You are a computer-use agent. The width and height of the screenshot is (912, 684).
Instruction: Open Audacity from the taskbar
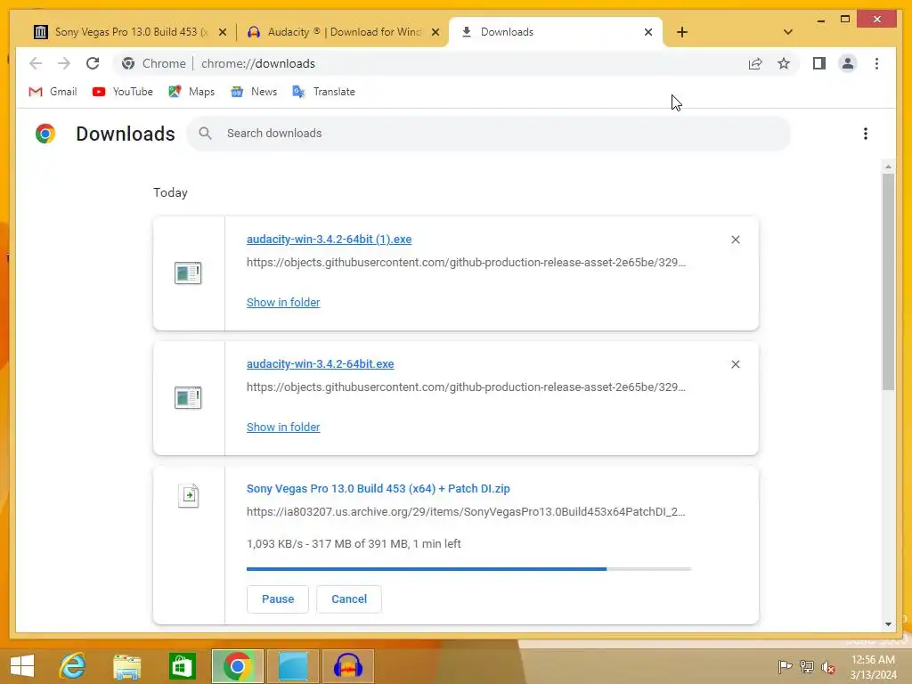pyautogui.click(x=348, y=666)
